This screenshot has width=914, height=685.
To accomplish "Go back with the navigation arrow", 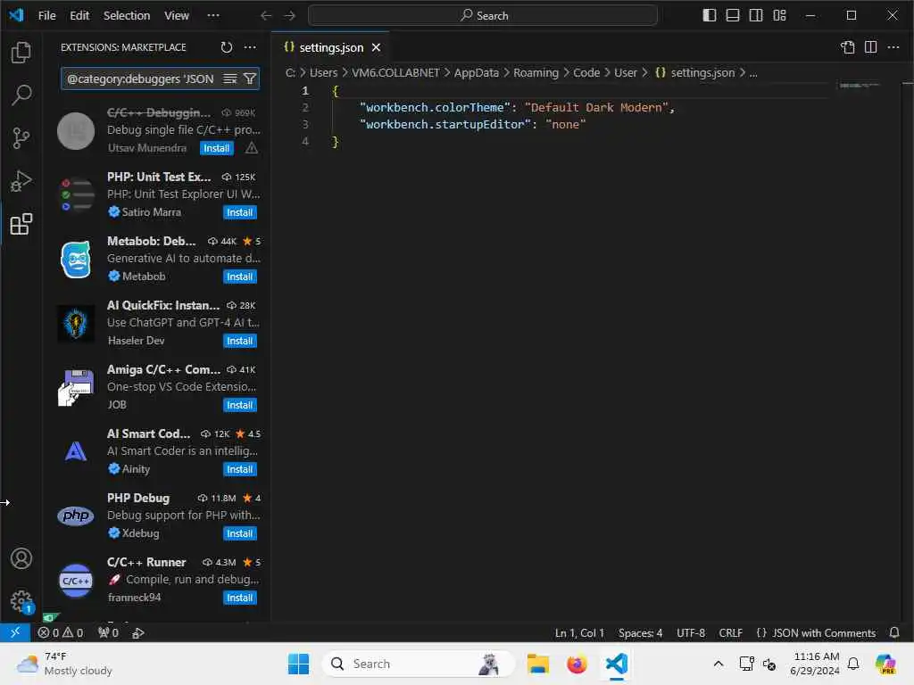I will (266, 16).
